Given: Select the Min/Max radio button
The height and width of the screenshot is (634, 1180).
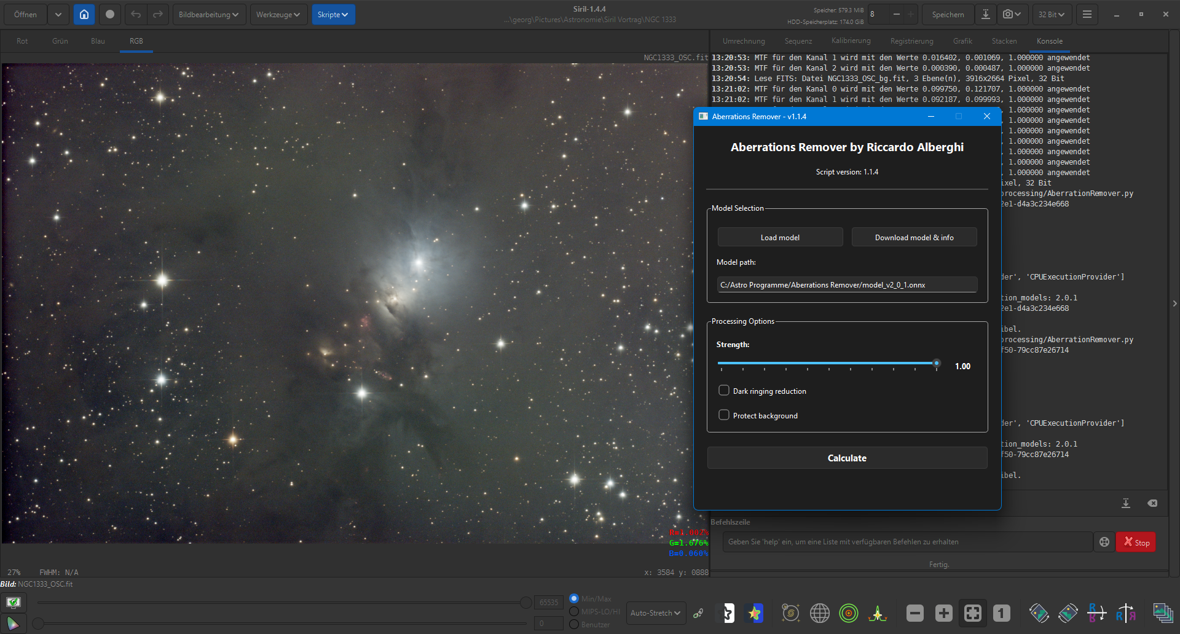Looking at the screenshot, I should coord(574,598).
